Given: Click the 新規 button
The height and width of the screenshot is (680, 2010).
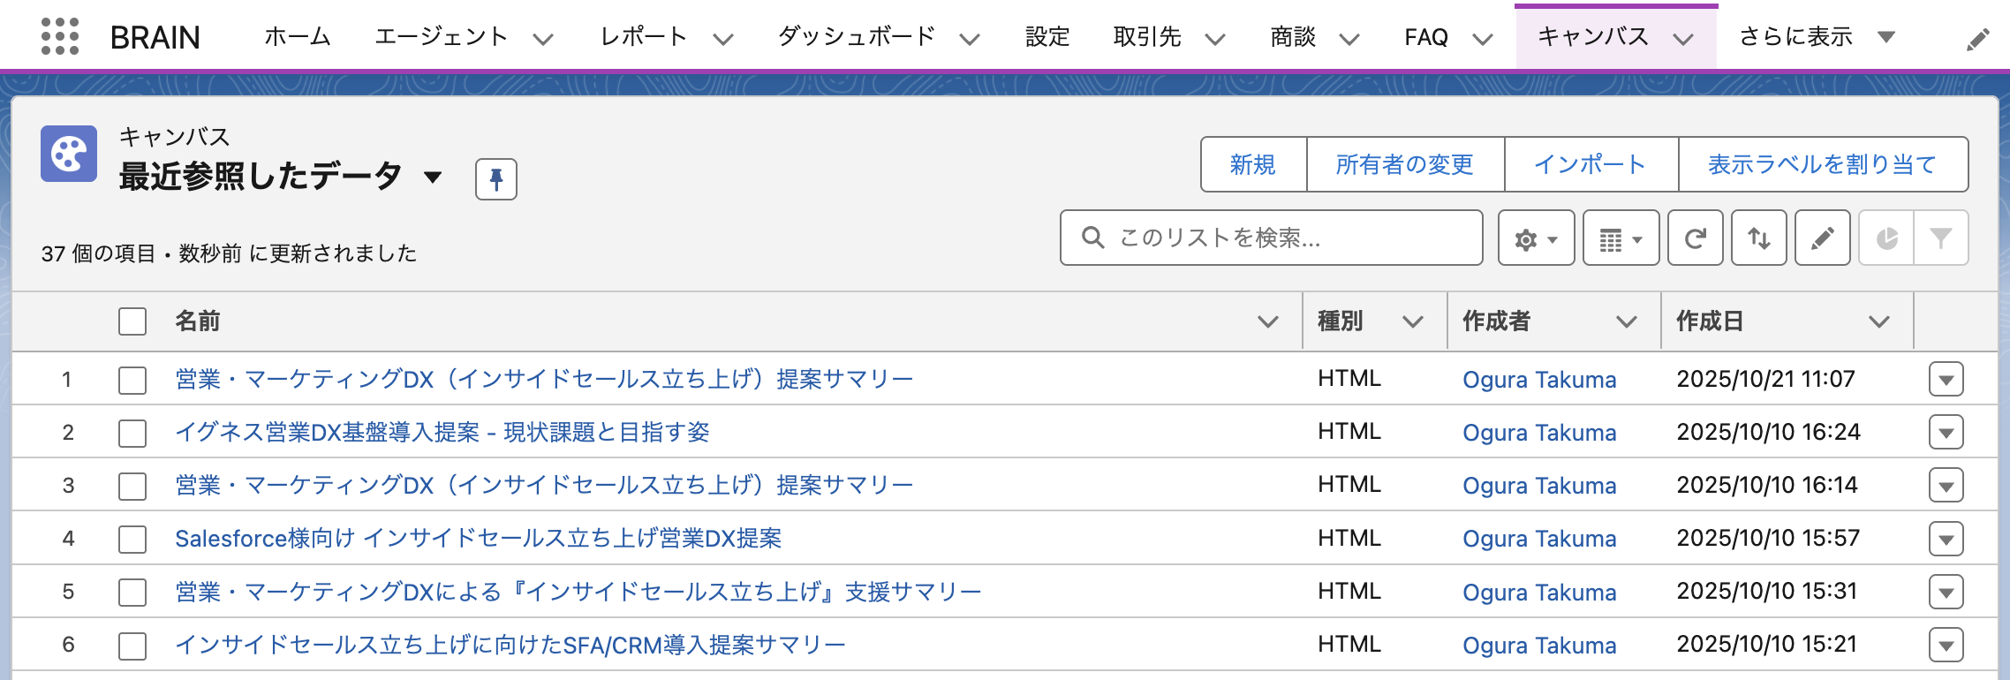Looking at the screenshot, I should pyautogui.click(x=1252, y=164).
